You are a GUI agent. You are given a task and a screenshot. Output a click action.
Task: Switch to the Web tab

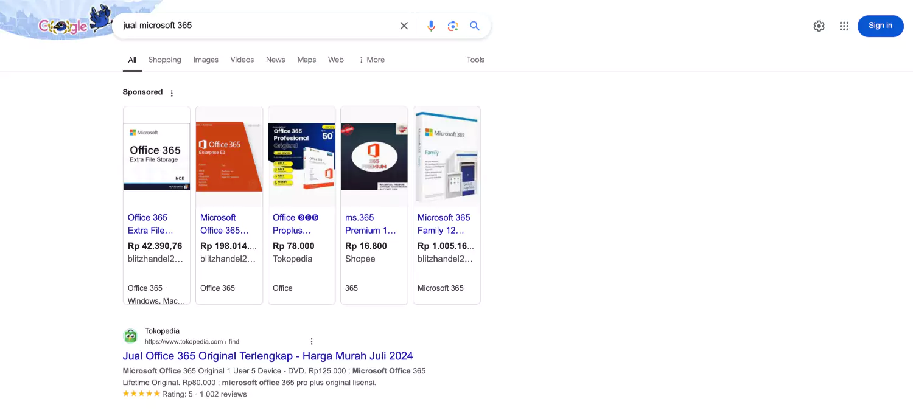point(336,60)
